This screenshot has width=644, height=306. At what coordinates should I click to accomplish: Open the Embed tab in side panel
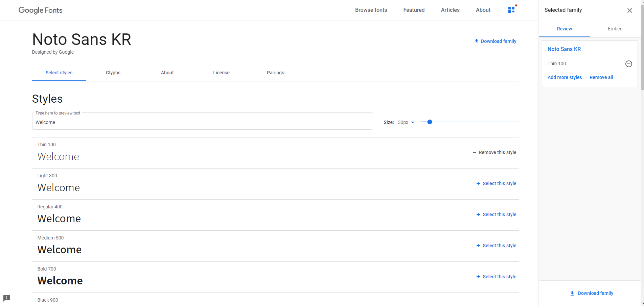pos(615,29)
